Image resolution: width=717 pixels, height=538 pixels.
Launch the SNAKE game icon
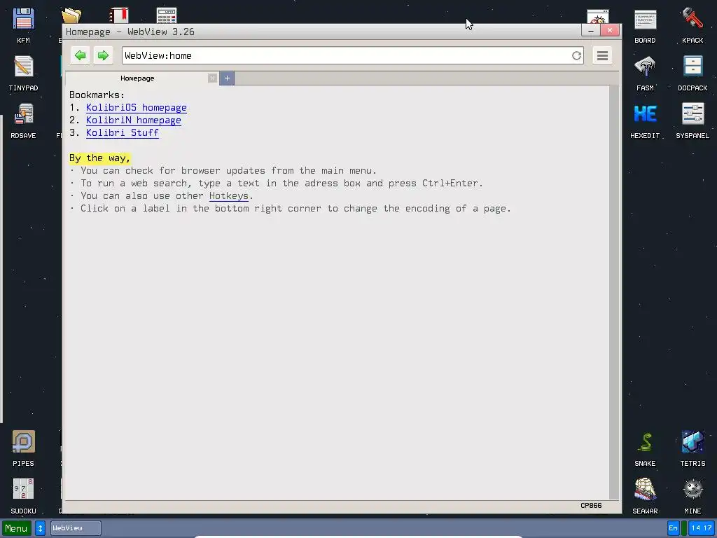(x=645, y=449)
